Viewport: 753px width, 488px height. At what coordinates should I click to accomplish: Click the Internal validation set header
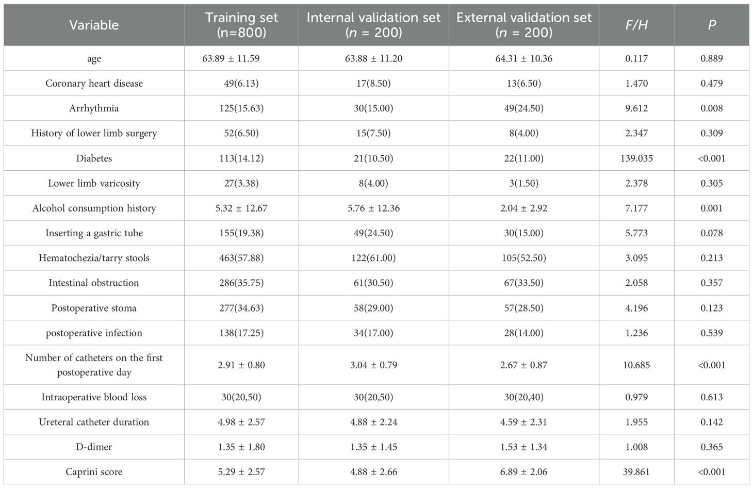[373, 25]
